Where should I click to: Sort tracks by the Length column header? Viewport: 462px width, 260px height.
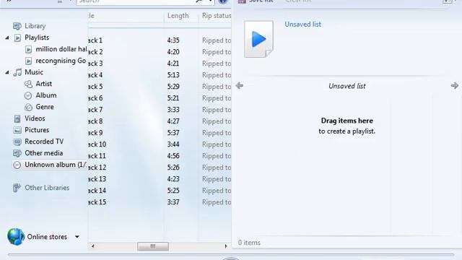pos(178,16)
